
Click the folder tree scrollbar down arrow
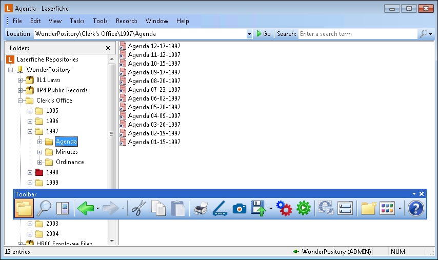pos(112,241)
